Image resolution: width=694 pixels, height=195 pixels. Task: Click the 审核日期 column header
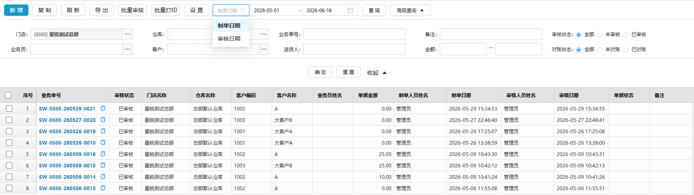pyautogui.click(x=582, y=95)
